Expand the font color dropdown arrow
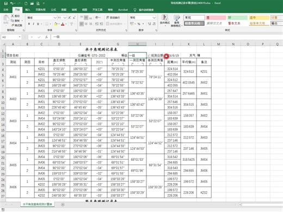Image resolution: width=283 pixels, height=212 pixels. point(66,24)
